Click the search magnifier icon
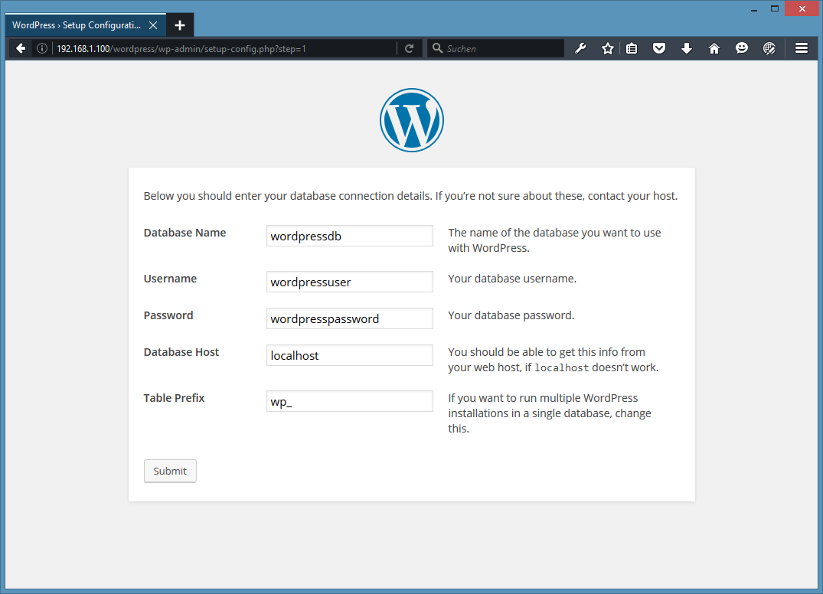 [437, 48]
